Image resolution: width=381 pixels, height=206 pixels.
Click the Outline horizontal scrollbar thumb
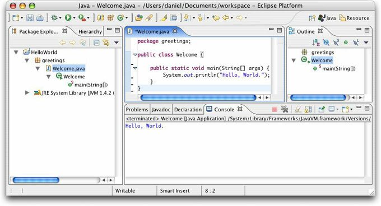[318, 97]
